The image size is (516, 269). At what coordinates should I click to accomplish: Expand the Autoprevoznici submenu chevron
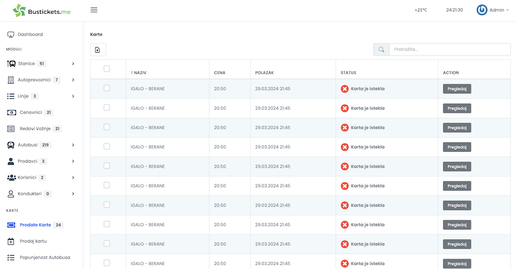[73, 80]
